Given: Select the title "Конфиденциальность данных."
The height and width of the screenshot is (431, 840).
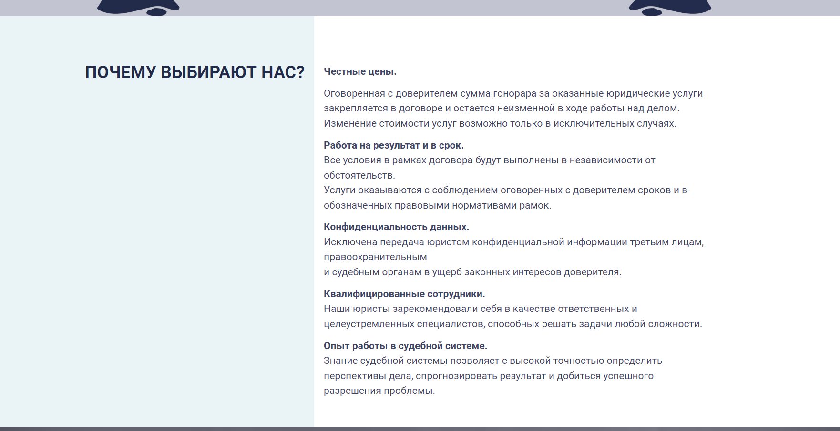Looking at the screenshot, I should 396,227.
